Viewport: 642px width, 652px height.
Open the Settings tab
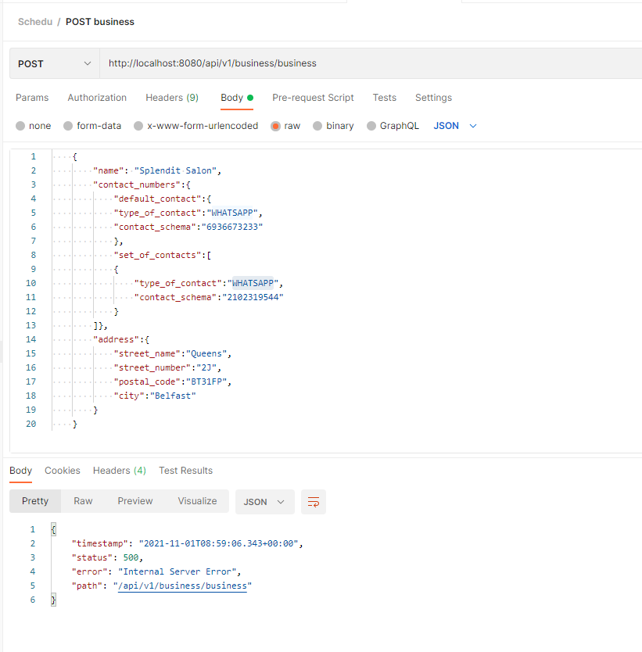click(x=433, y=98)
